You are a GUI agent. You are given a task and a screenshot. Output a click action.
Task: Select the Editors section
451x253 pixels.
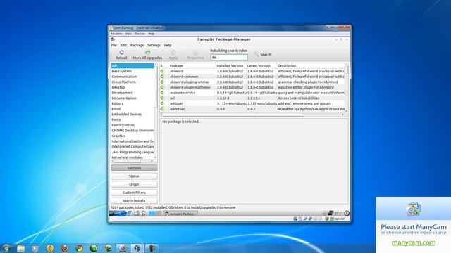[132, 103]
